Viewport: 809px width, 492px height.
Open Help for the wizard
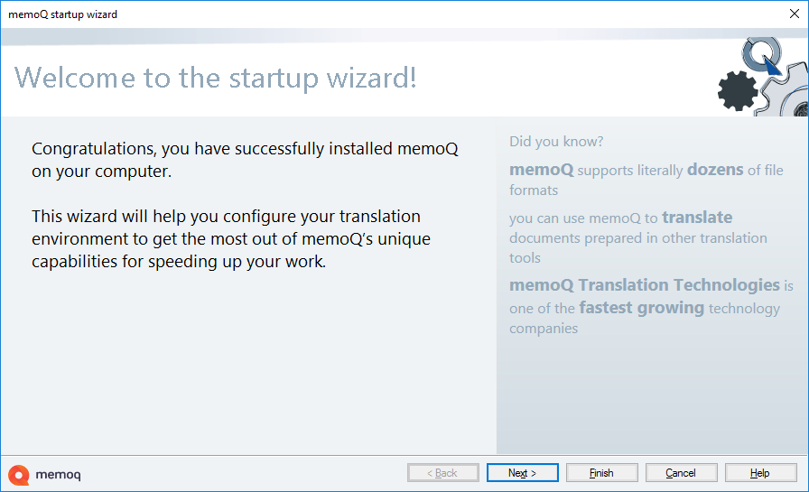pyautogui.click(x=760, y=473)
